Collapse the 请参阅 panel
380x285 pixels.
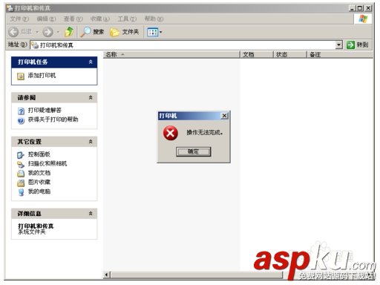91,97
